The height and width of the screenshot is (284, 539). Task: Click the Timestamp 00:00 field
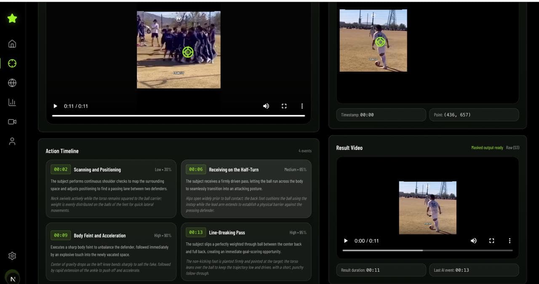pyautogui.click(x=381, y=114)
